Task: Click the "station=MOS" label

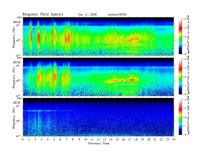Action: coord(117,15)
